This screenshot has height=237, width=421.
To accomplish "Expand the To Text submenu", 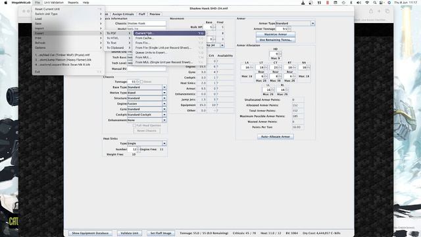I will point(118,43).
